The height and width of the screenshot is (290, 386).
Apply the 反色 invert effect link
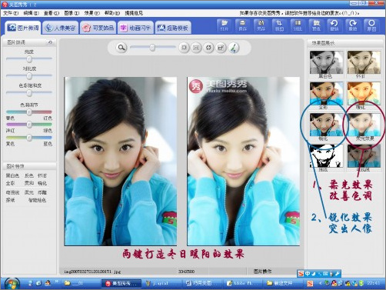(x=29, y=175)
